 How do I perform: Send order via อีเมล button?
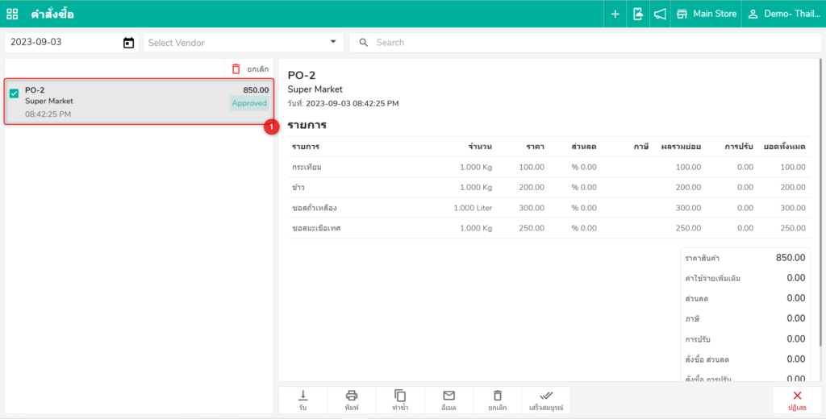pos(448,401)
